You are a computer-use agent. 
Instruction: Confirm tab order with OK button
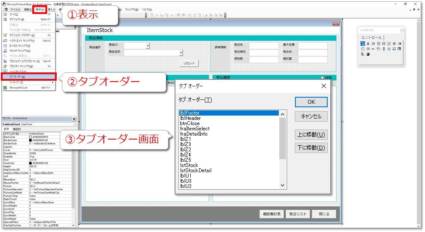pos(311,102)
